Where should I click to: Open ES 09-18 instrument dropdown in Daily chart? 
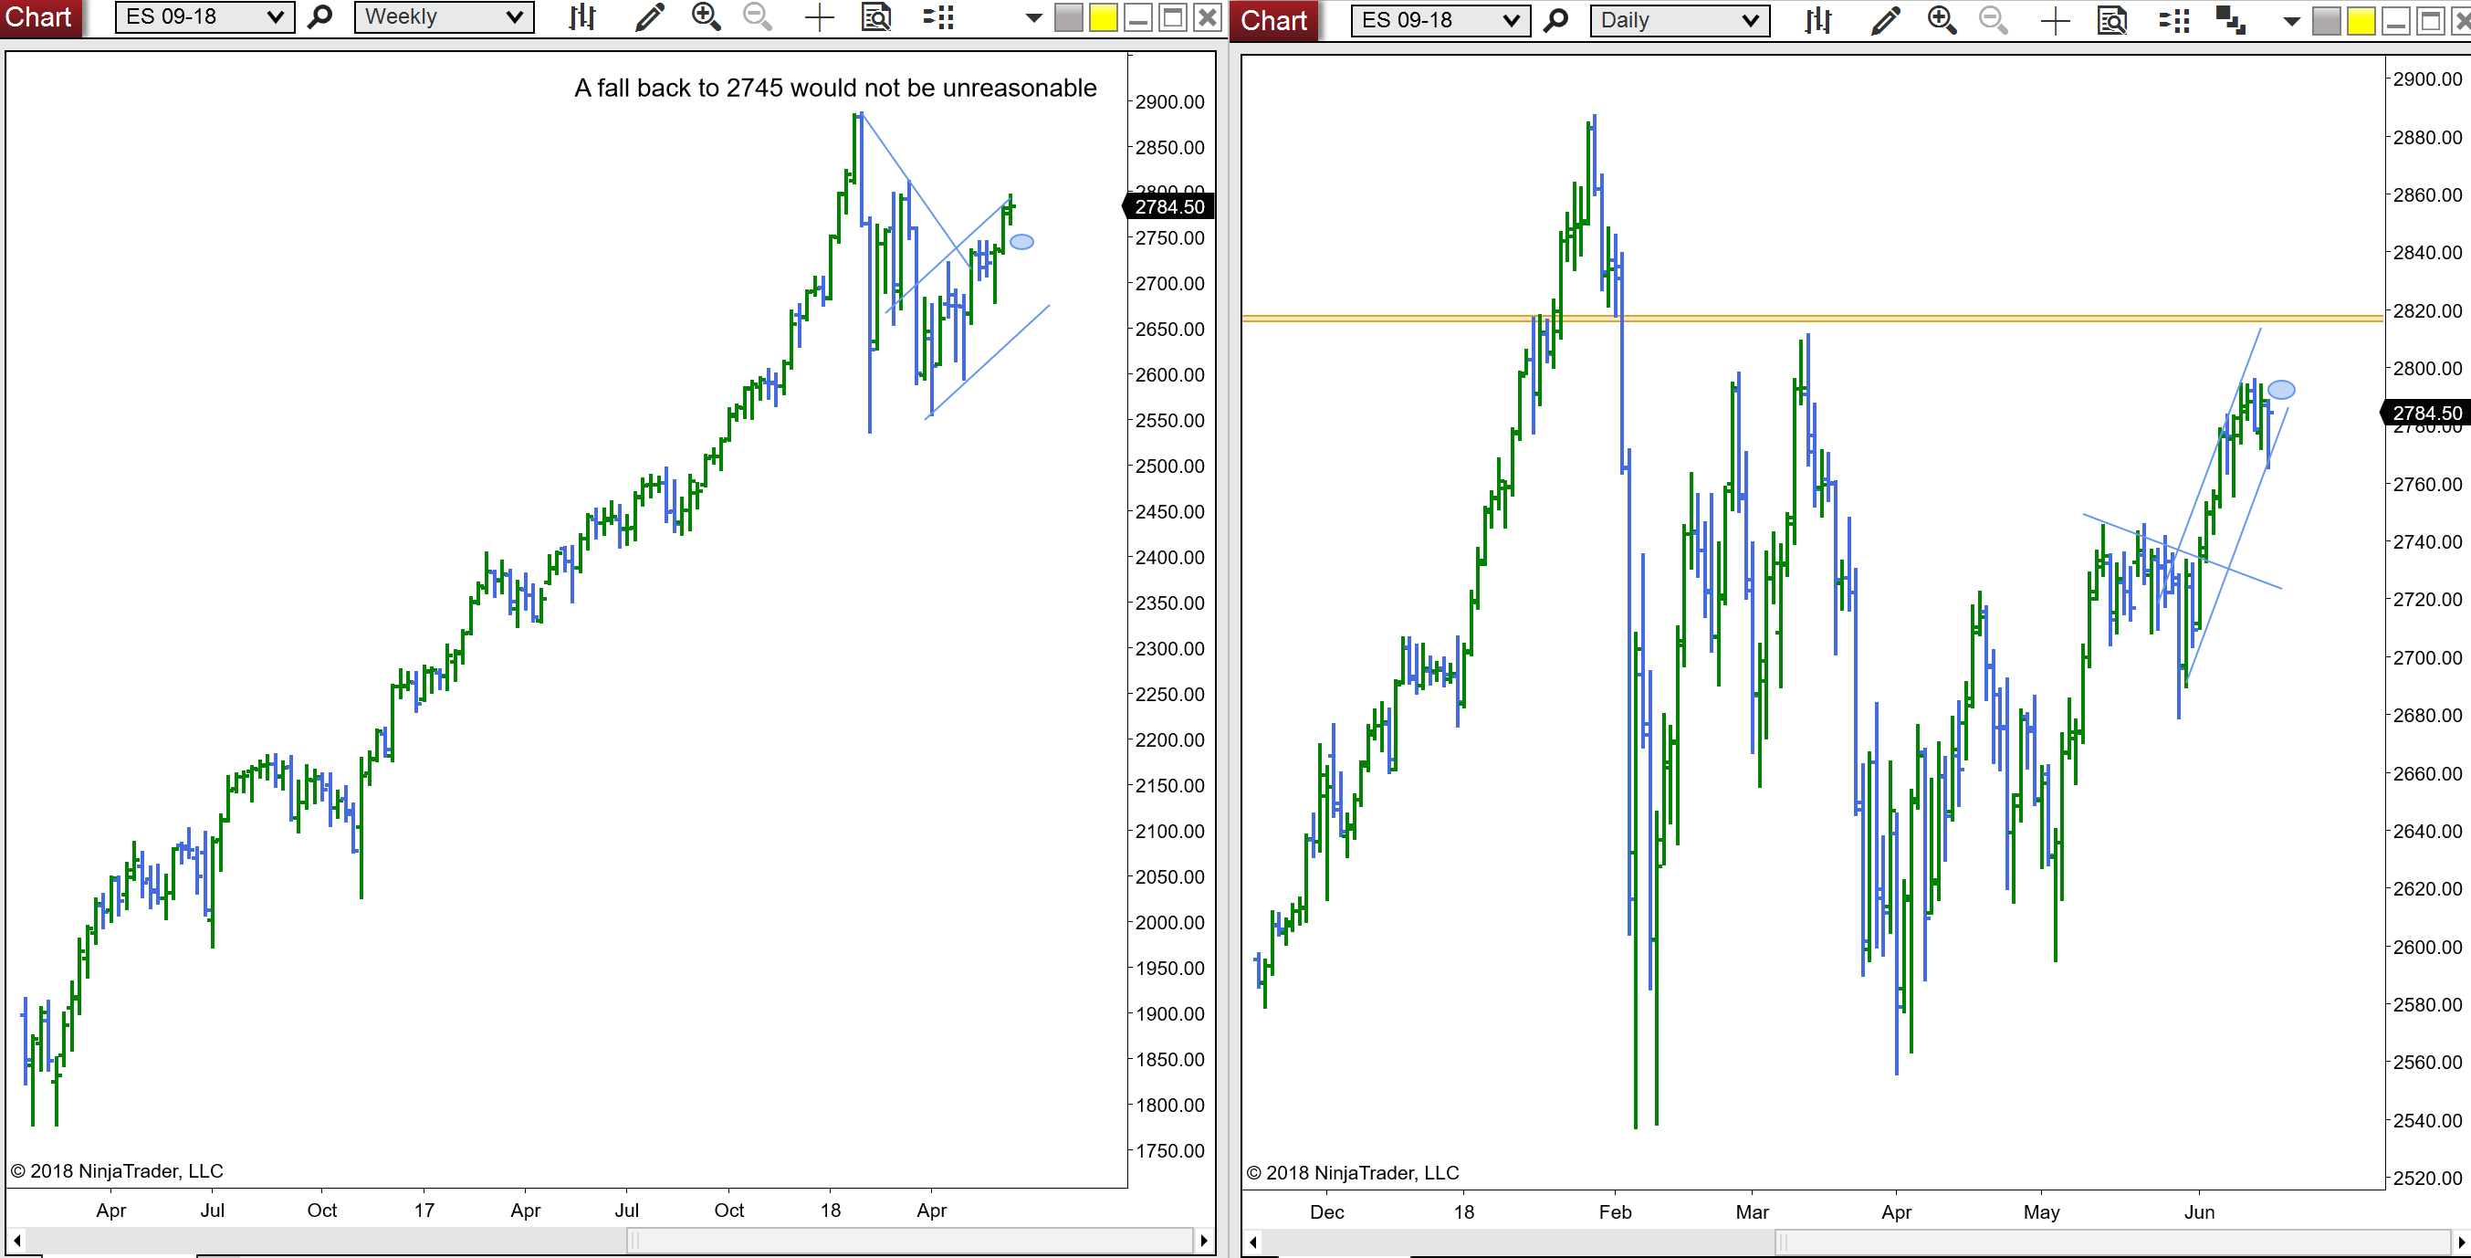pos(1440,20)
